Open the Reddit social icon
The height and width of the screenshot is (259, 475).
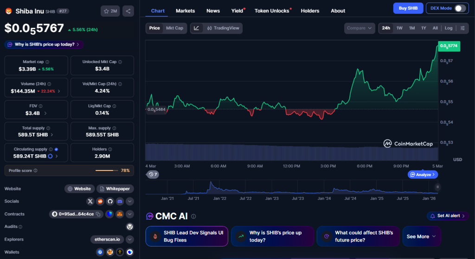point(100,202)
